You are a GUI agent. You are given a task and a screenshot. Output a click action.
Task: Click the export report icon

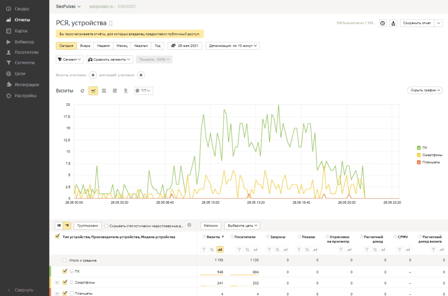393,23
